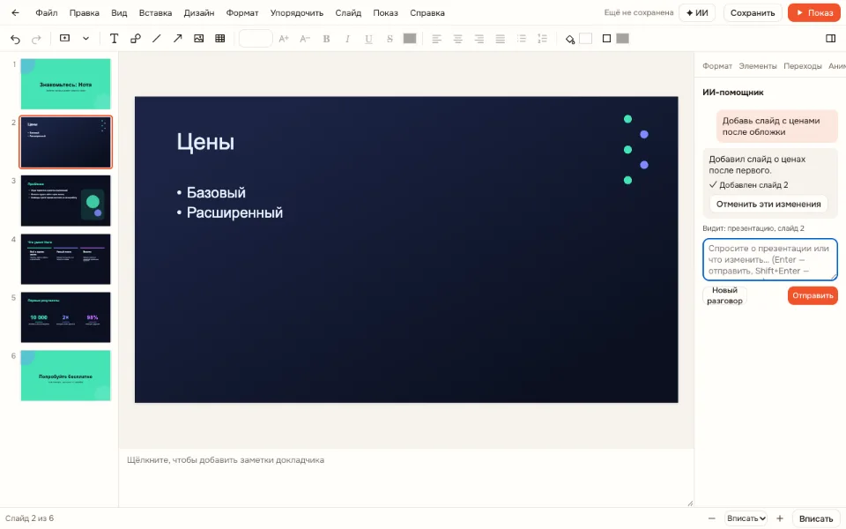Click the Сохранить button

[753, 13]
